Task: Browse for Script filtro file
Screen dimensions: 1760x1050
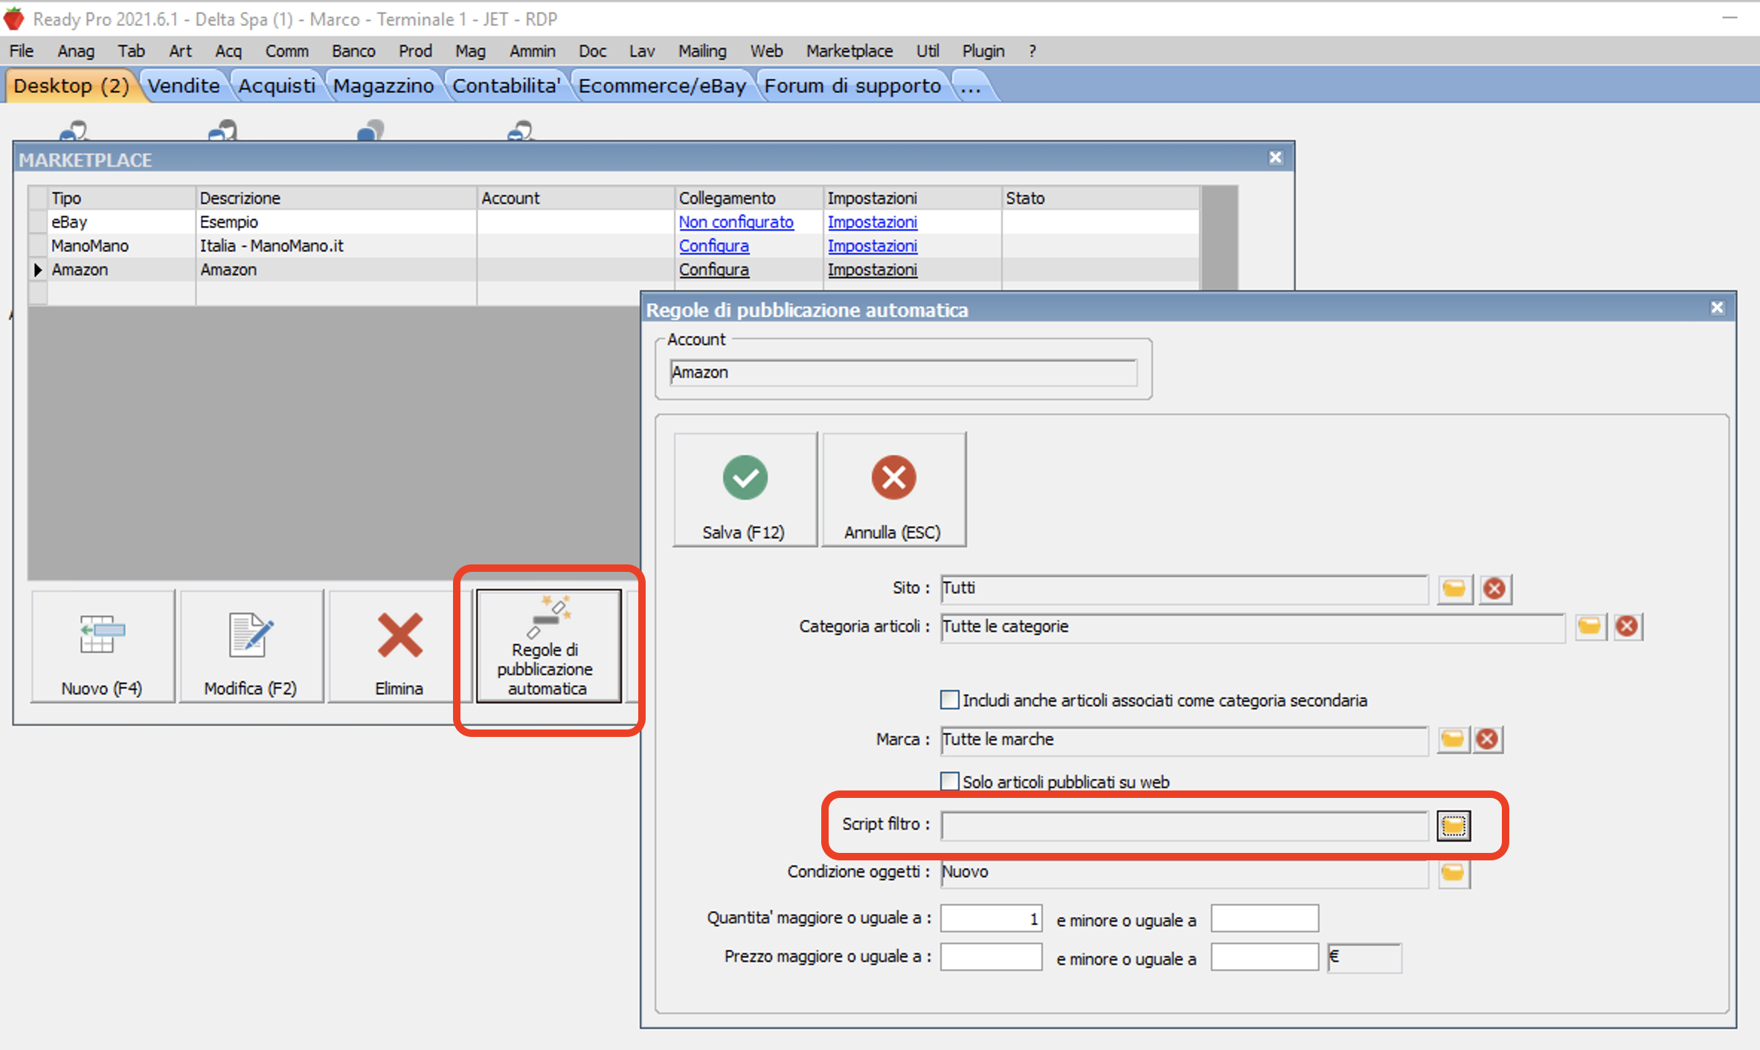Action: [x=1454, y=825]
